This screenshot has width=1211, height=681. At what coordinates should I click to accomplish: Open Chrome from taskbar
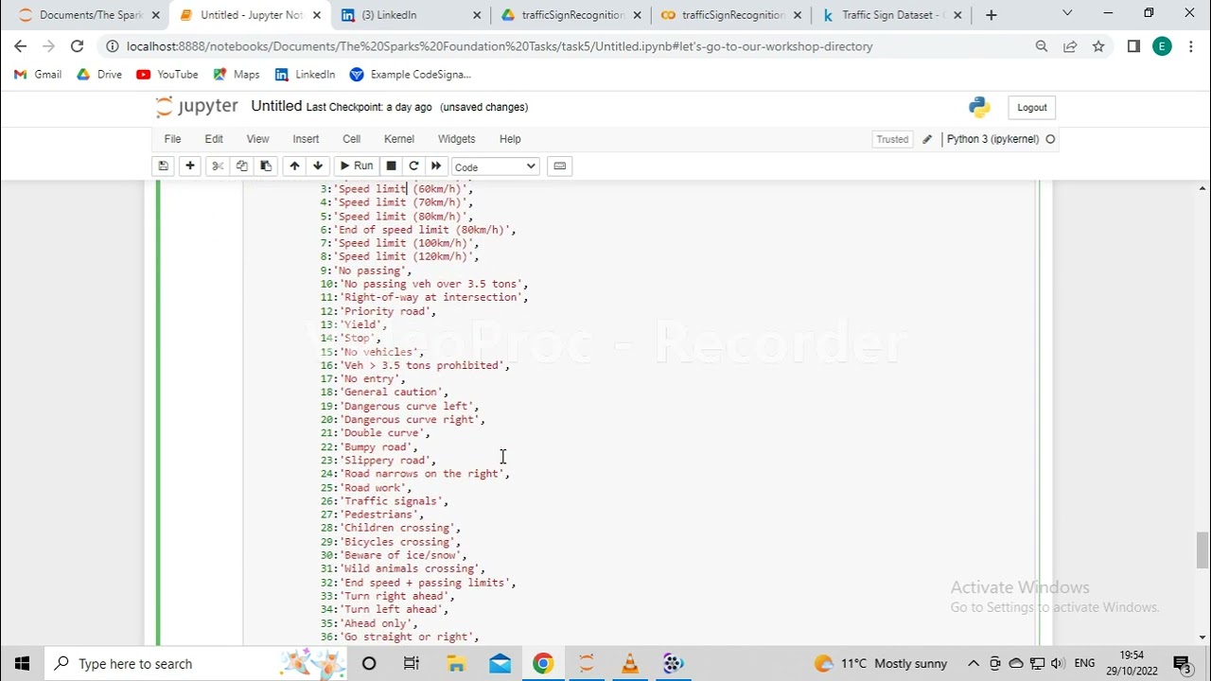[542, 664]
